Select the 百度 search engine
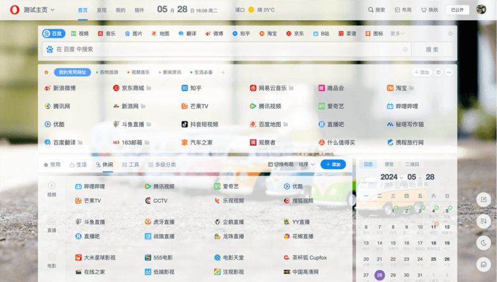Screen dimensions: 497x282 tap(54, 33)
